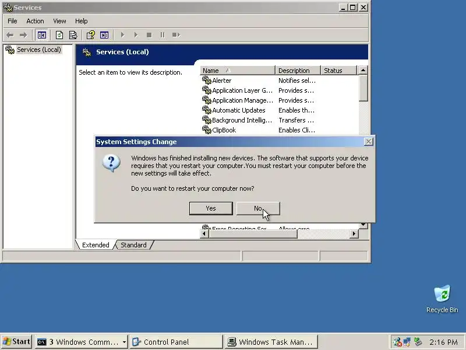
Task: Switch to the Standard tab
Action: point(133,245)
